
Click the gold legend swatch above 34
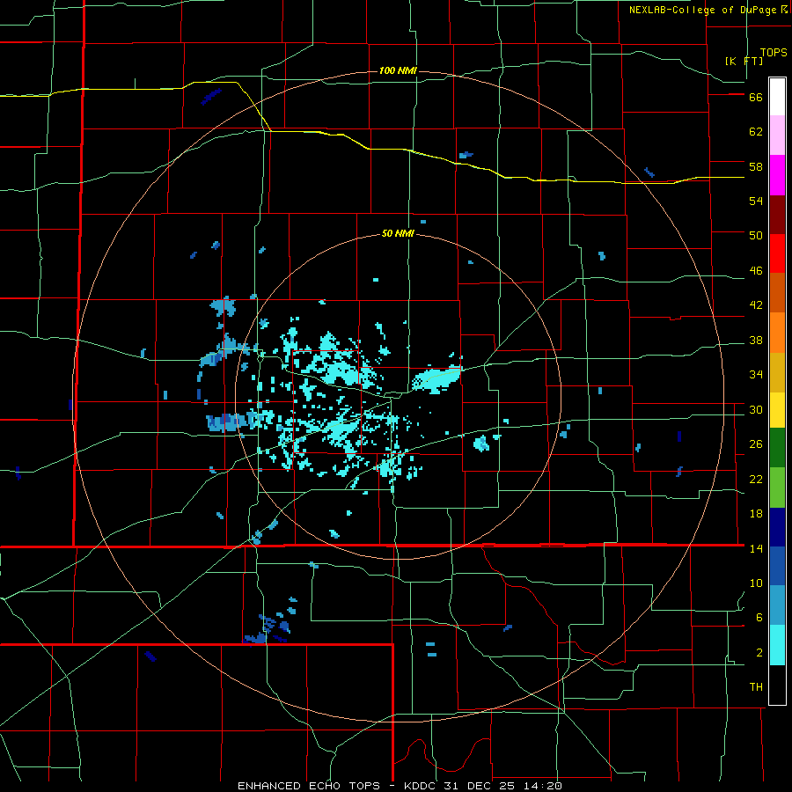tap(777, 373)
